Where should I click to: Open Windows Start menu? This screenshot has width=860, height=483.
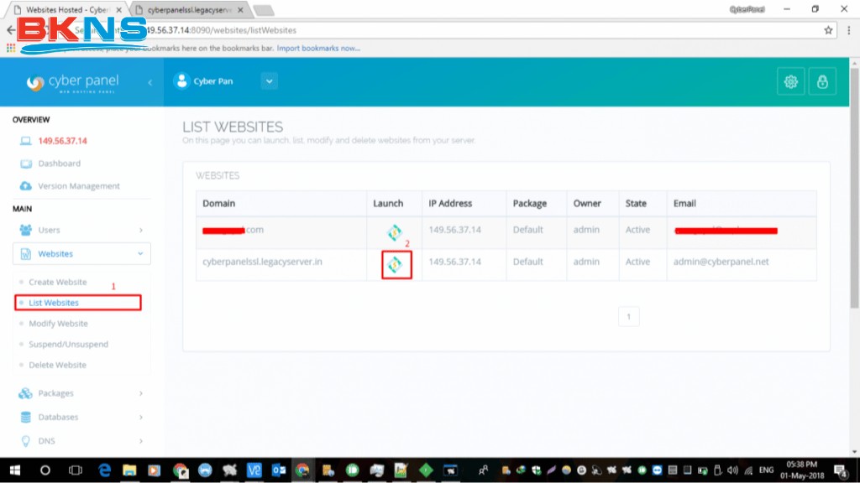pyautogui.click(x=14, y=470)
